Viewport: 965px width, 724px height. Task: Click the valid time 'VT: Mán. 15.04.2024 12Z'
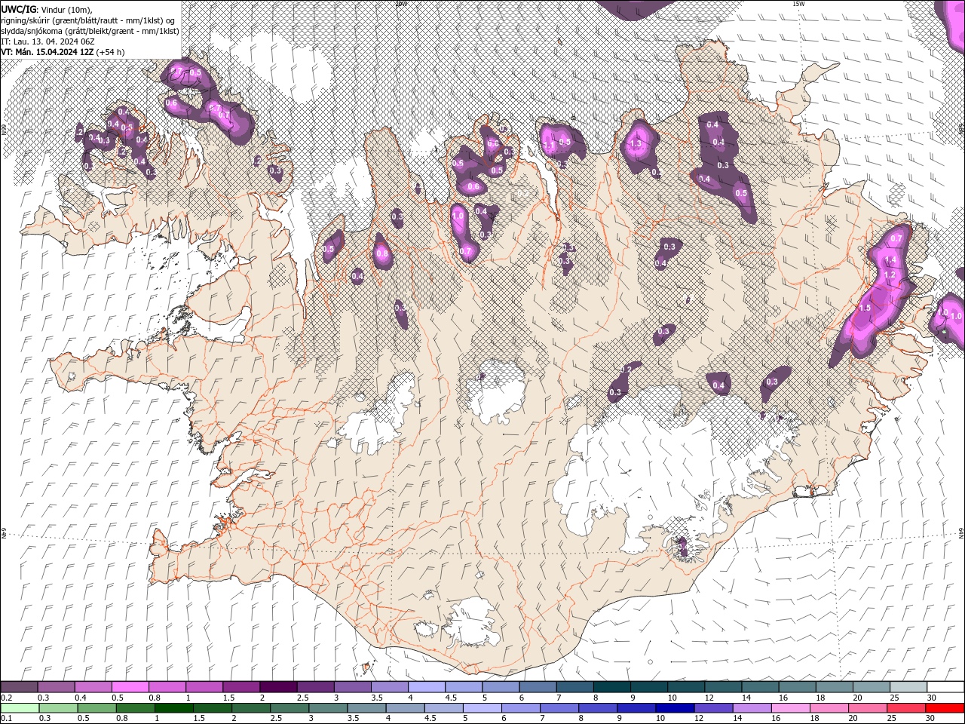[x=48, y=52]
